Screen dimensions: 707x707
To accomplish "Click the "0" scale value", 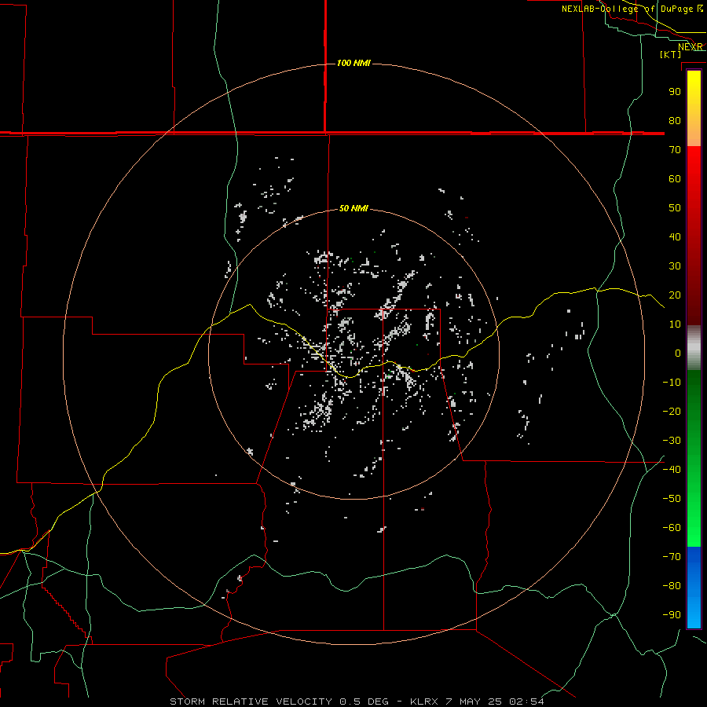I will (678, 353).
